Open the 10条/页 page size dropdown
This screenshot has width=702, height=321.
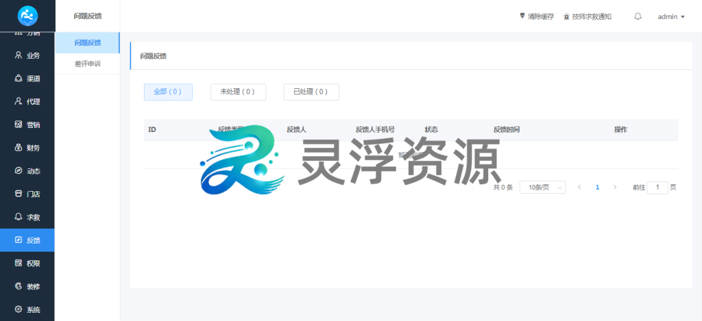point(543,188)
